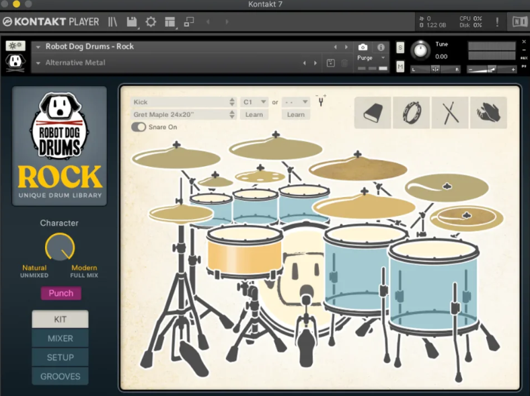Click the ride cymbal with swirl
The image size is (530, 396).
pos(447,187)
